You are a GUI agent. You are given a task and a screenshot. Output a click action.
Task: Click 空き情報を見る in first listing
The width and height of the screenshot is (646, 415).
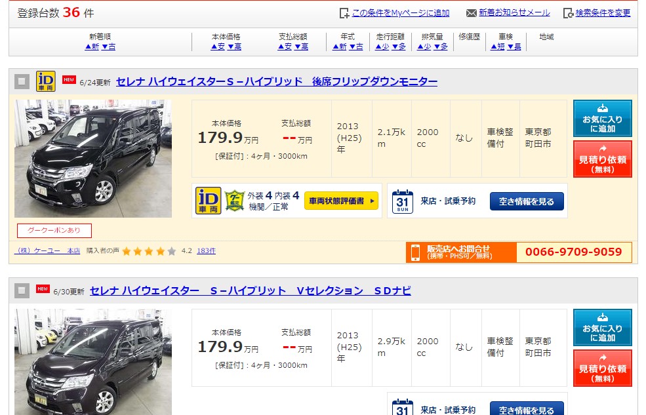coord(527,201)
